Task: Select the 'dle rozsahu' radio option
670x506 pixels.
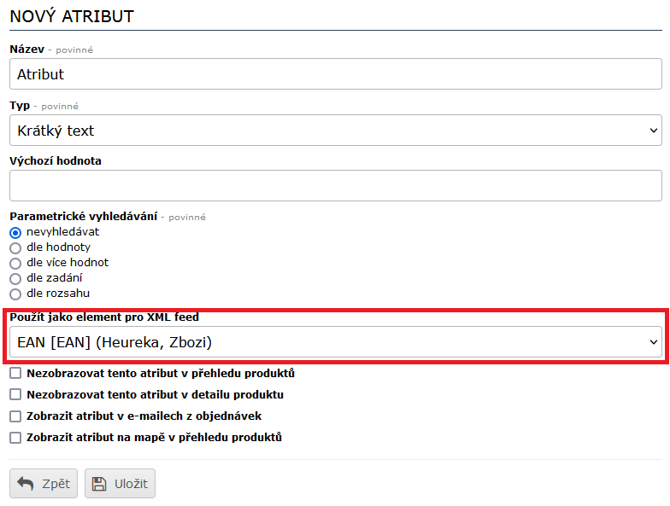Action: [15, 294]
